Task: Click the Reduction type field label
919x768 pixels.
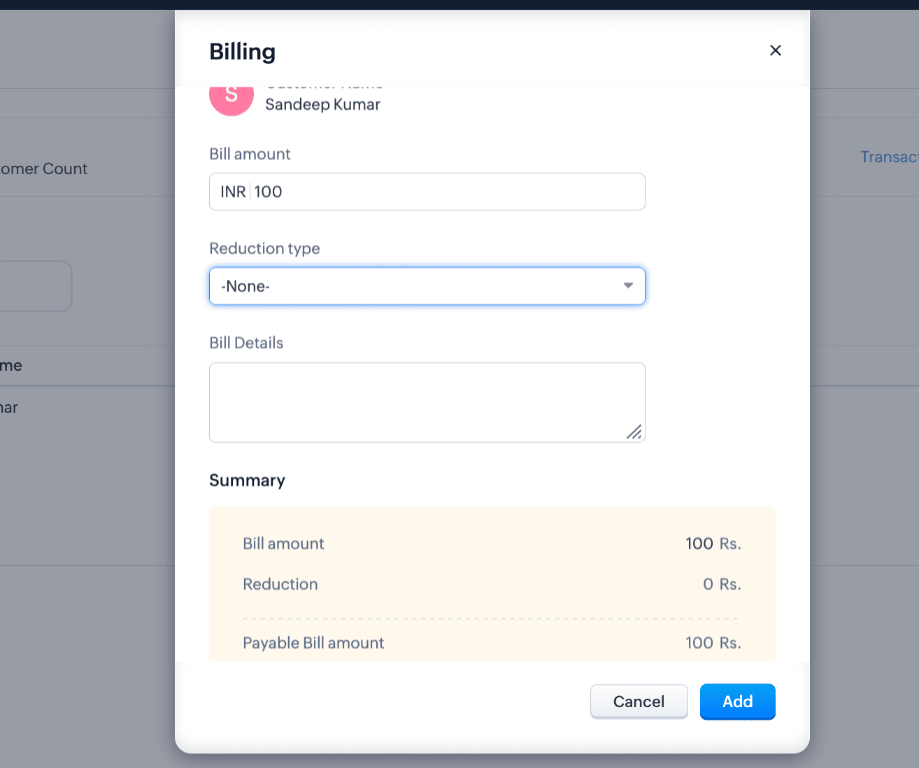Action: coord(264,248)
